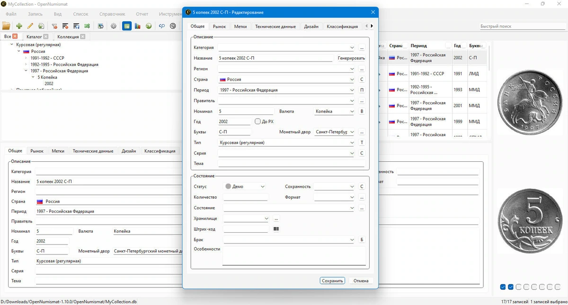
Task: Click the В button beside Валюта dropdown
Action: tap(362, 112)
